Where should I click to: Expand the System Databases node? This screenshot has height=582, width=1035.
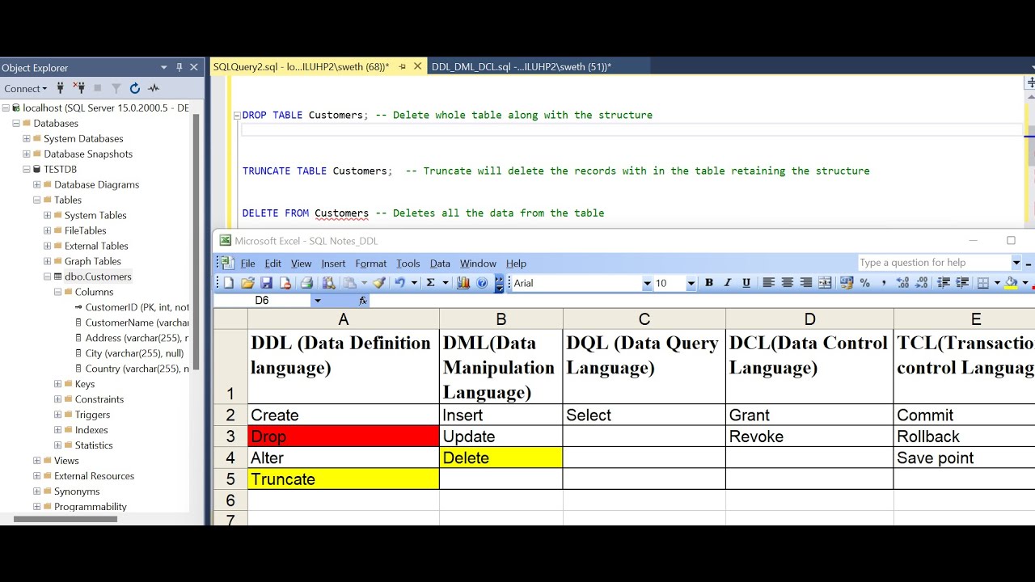pyautogui.click(x=27, y=139)
